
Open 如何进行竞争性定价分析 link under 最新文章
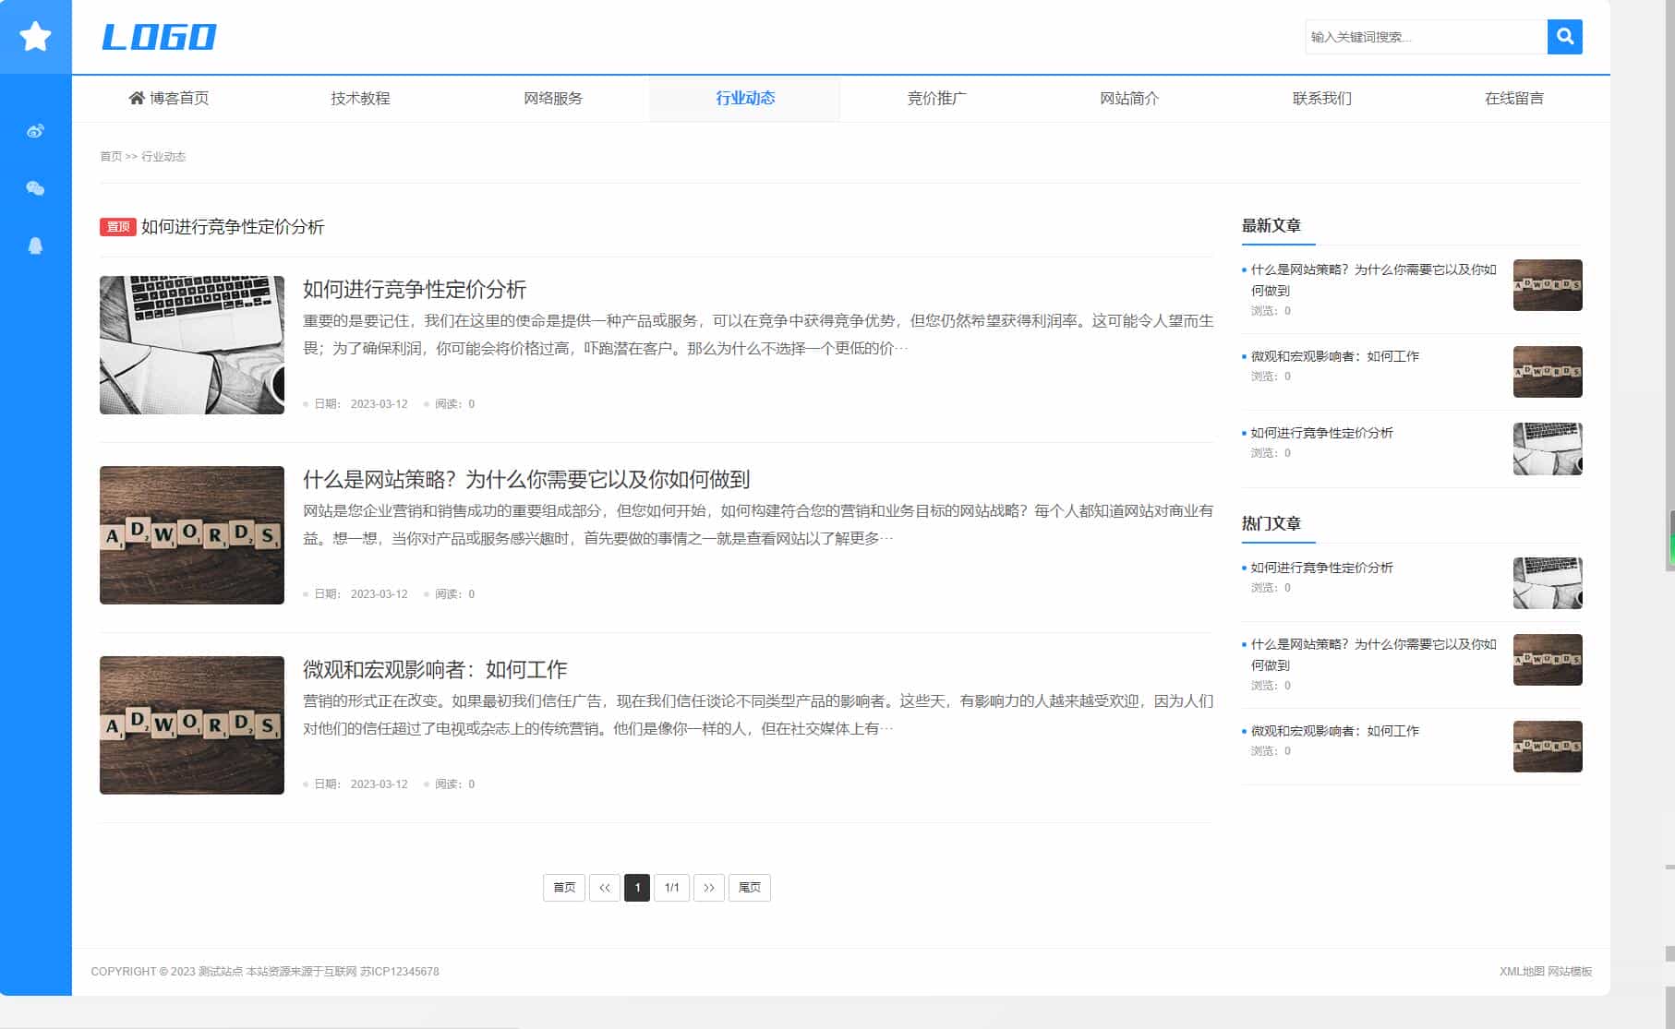[1322, 433]
